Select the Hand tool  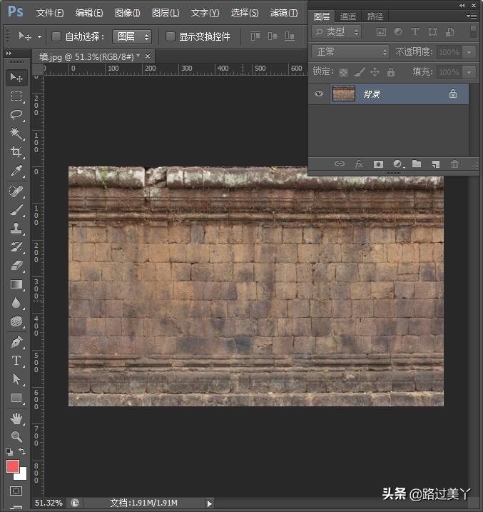point(16,418)
